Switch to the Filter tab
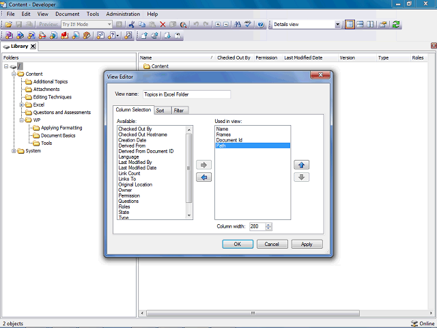 pyautogui.click(x=180, y=111)
